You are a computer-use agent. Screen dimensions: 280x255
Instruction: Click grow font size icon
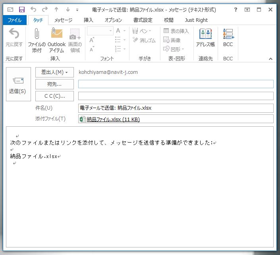92,40
